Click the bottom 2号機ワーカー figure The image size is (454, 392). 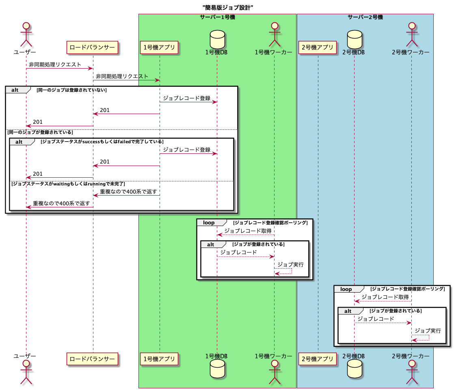pos(412,373)
